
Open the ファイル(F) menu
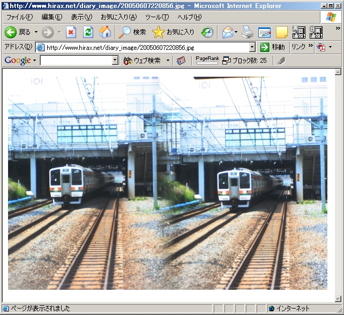19,17
